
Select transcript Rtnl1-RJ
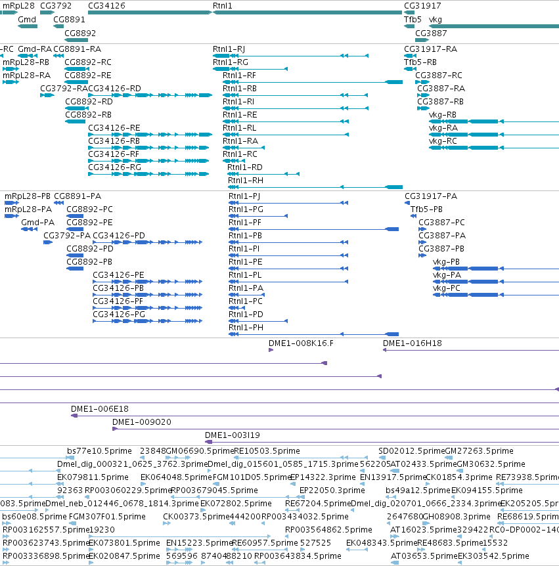(229, 49)
